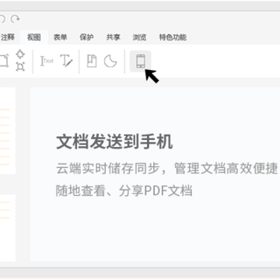Open the 保护 tab

click(86, 37)
